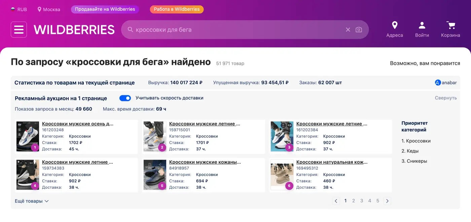Click Продавайте на Wildberries button
The width and height of the screenshot is (471, 222).
(x=105, y=9)
